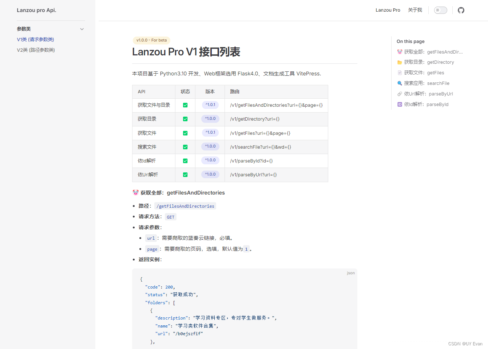Select the /v1/searchFile?url={}&wd={} route cell

pos(276,147)
